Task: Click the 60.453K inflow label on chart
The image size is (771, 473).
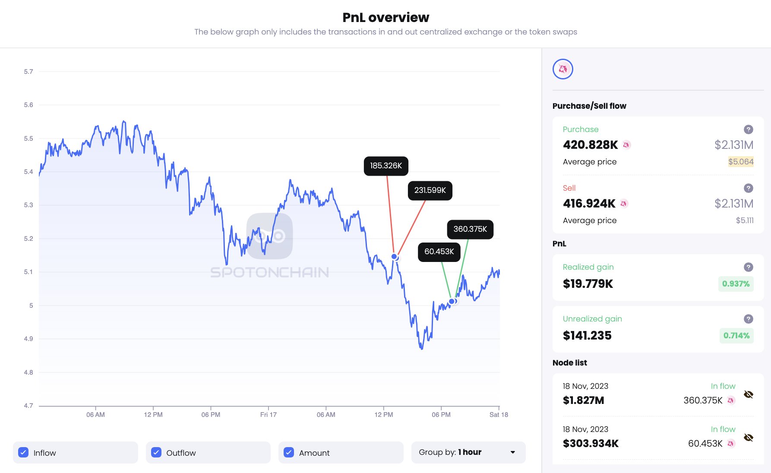Action: point(439,252)
